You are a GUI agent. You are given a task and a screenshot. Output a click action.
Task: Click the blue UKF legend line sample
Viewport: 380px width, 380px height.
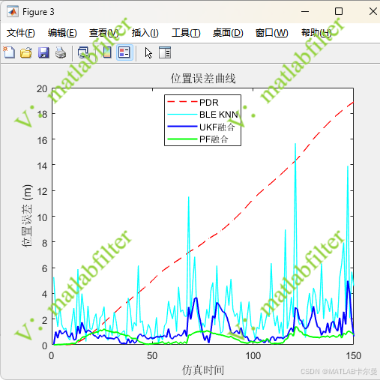pos(182,127)
